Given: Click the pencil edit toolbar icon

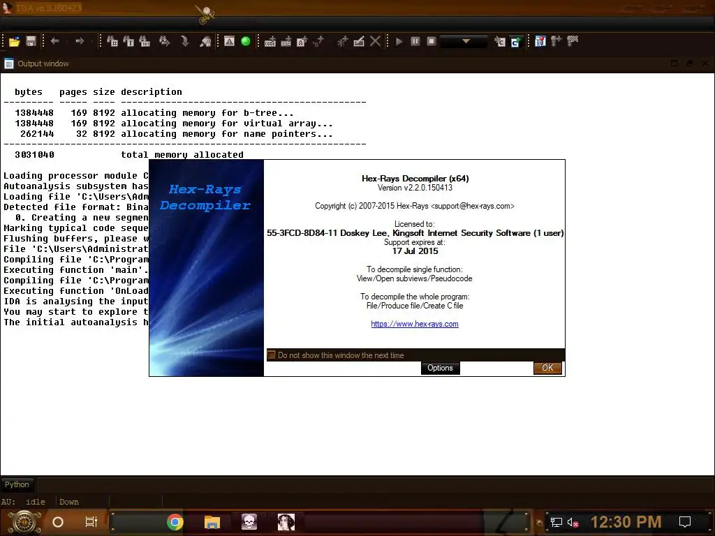Looking at the screenshot, I should coord(359,41).
